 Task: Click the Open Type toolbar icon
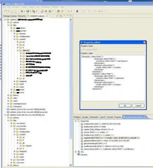click(58, 11)
